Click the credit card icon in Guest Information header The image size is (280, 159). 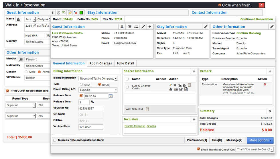point(136,27)
